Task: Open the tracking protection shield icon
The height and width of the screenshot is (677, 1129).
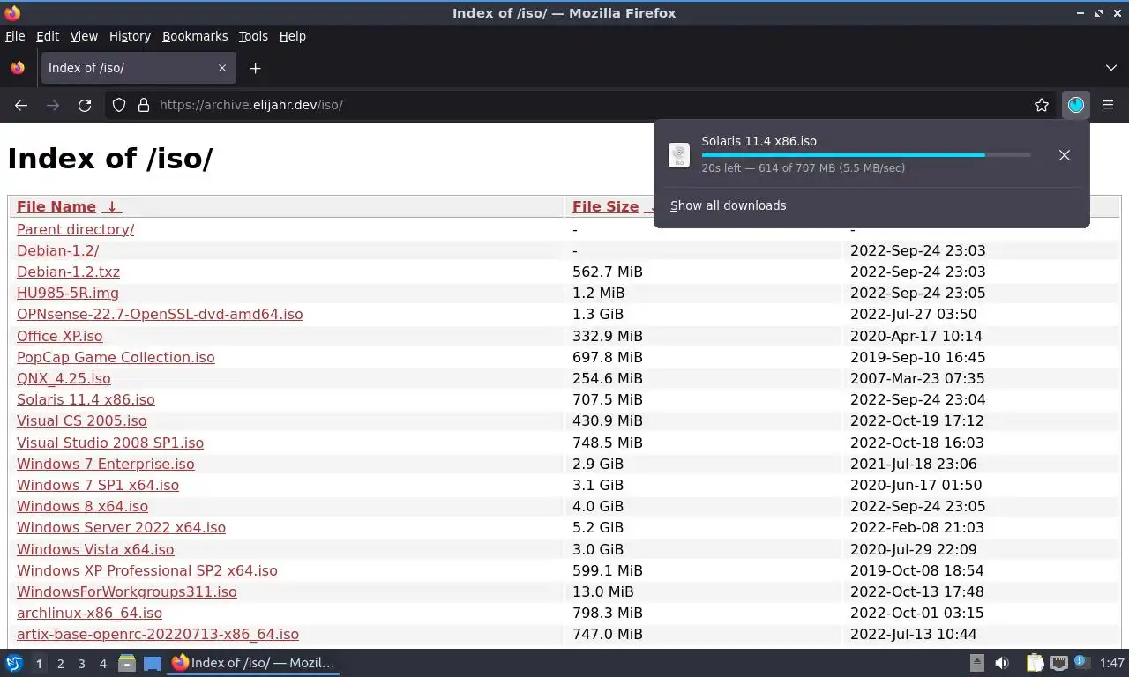Action: 119,105
